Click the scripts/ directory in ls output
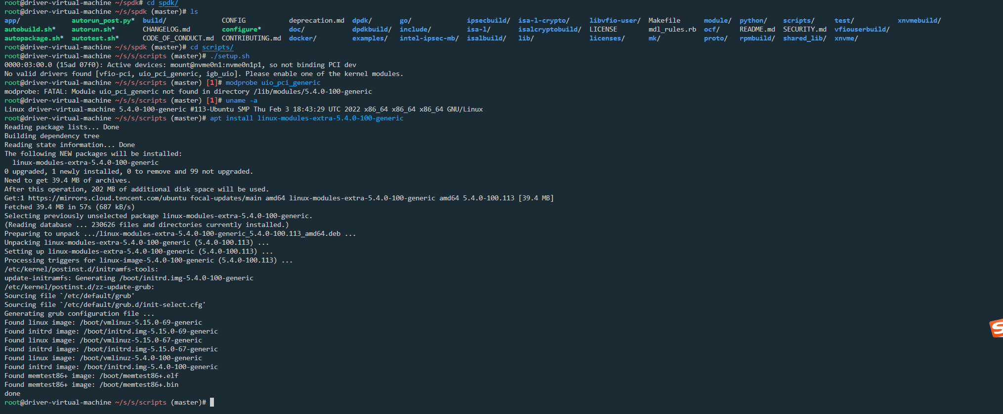The height and width of the screenshot is (414, 1003). click(x=799, y=21)
